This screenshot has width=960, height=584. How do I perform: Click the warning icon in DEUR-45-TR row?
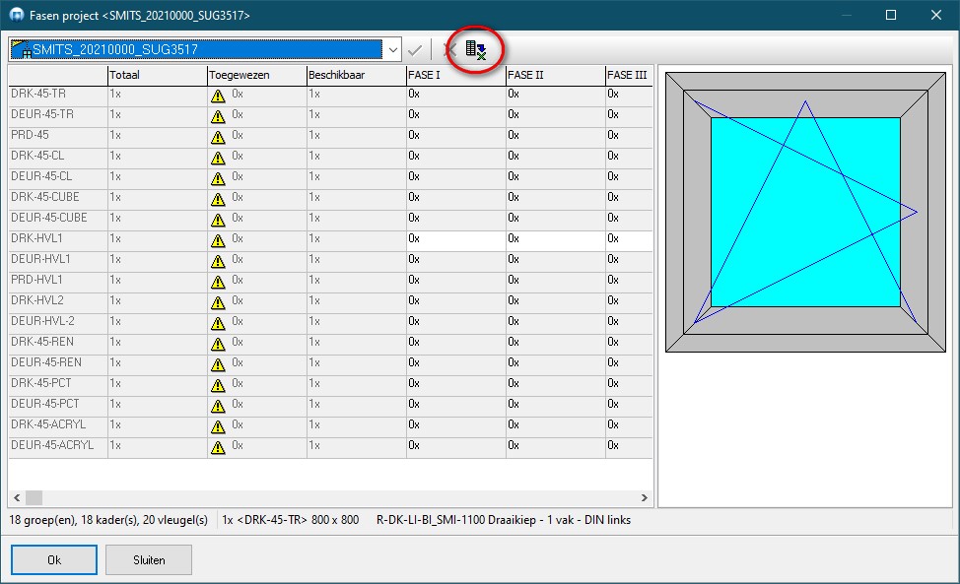218,117
